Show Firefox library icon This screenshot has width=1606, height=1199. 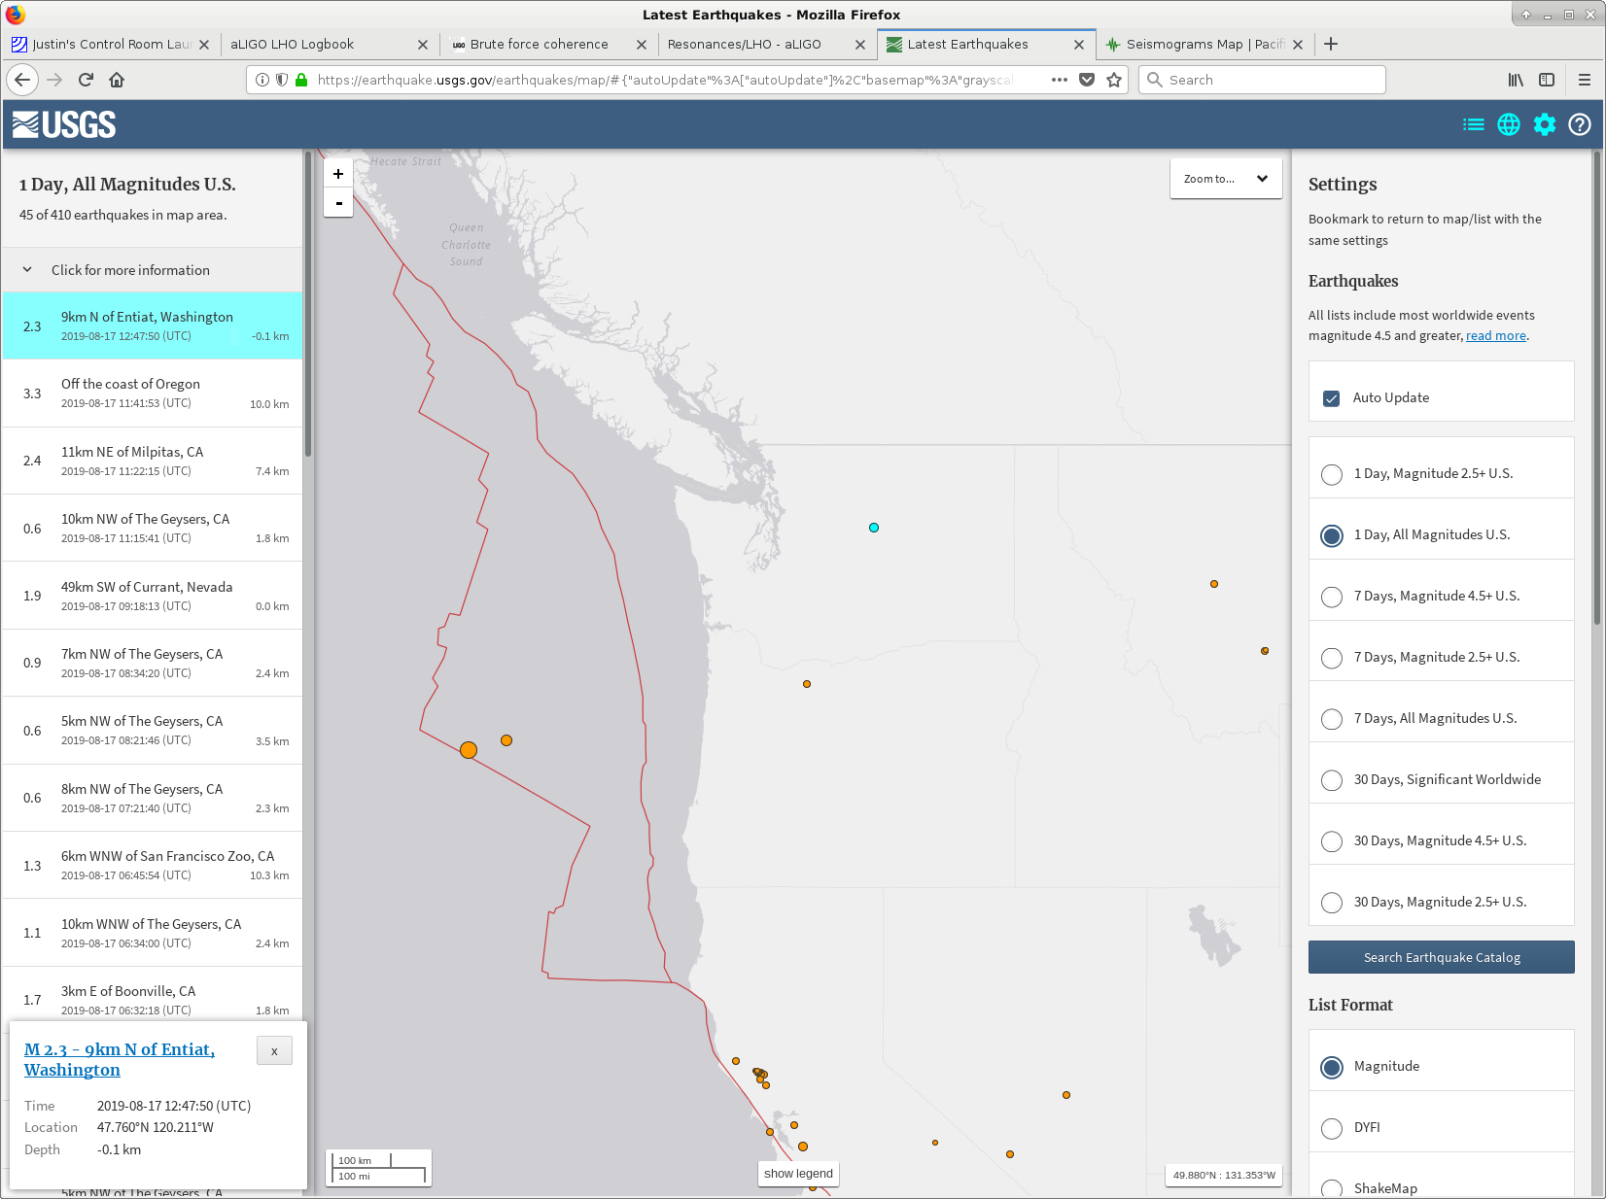tap(1516, 80)
